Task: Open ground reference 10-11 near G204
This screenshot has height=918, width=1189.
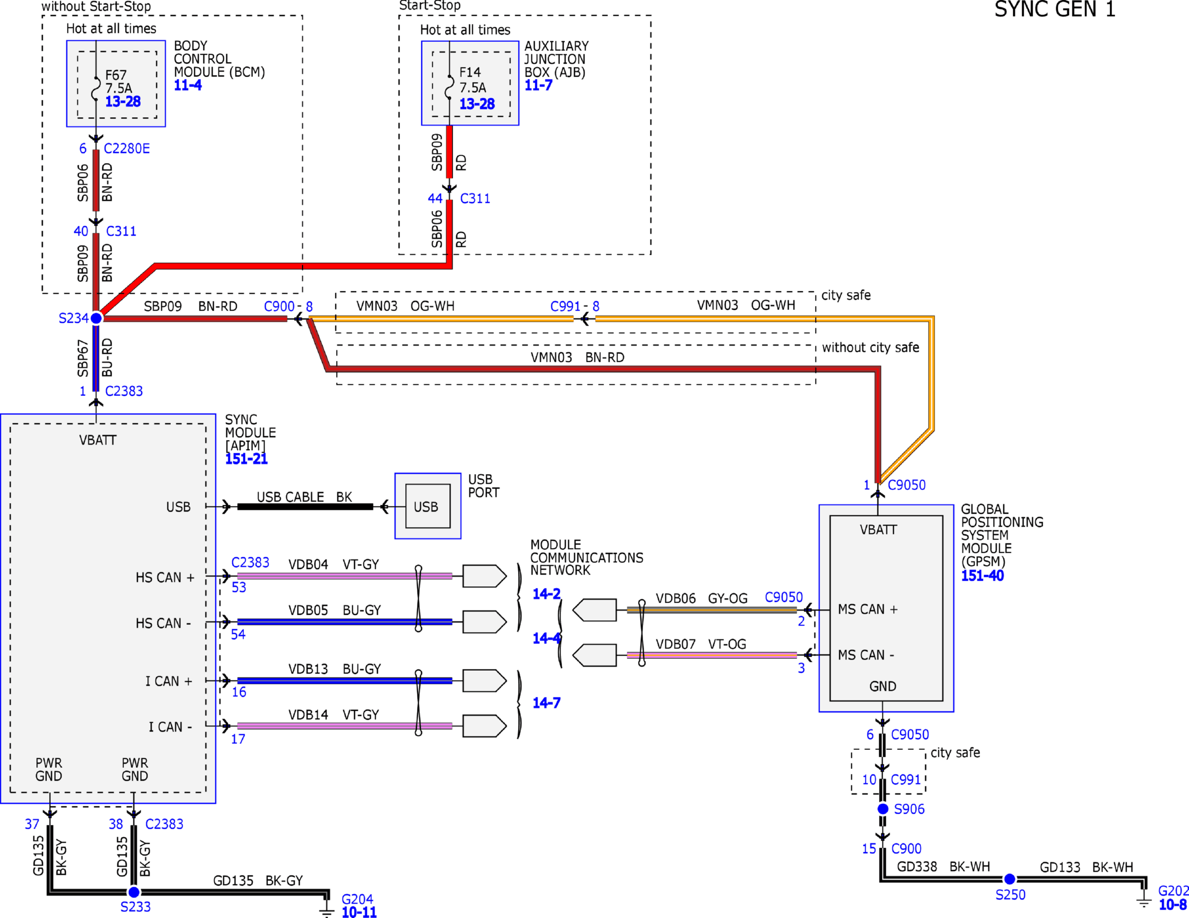Action: (x=359, y=912)
